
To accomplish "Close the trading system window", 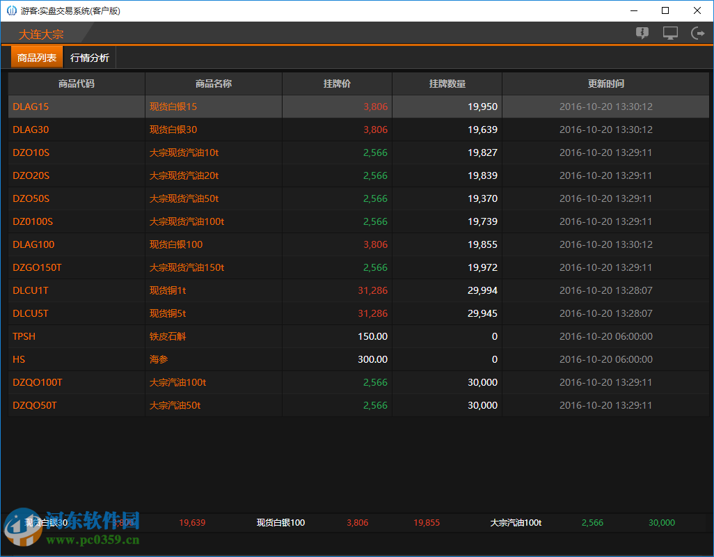I will [x=697, y=10].
